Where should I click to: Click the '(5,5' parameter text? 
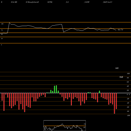(67, 2)
